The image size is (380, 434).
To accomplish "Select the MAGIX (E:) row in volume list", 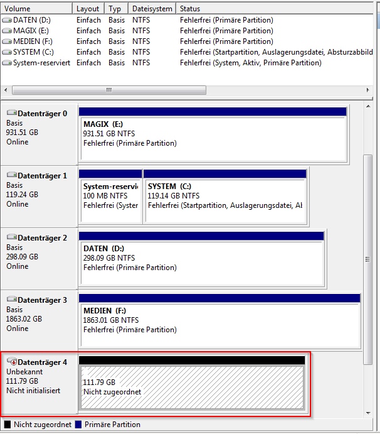I will (187, 31).
